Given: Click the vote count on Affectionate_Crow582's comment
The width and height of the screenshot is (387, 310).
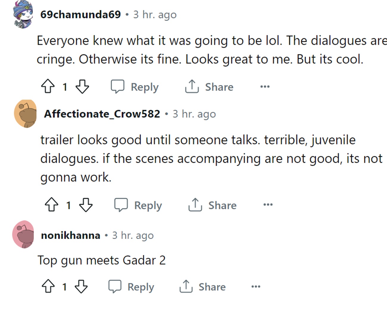Looking at the screenshot, I should [69, 205].
